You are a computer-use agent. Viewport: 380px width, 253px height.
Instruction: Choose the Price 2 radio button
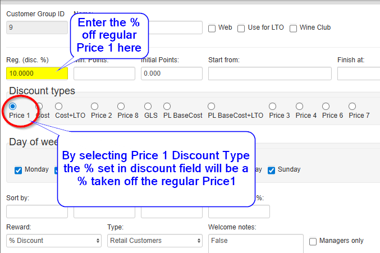(x=94, y=106)
